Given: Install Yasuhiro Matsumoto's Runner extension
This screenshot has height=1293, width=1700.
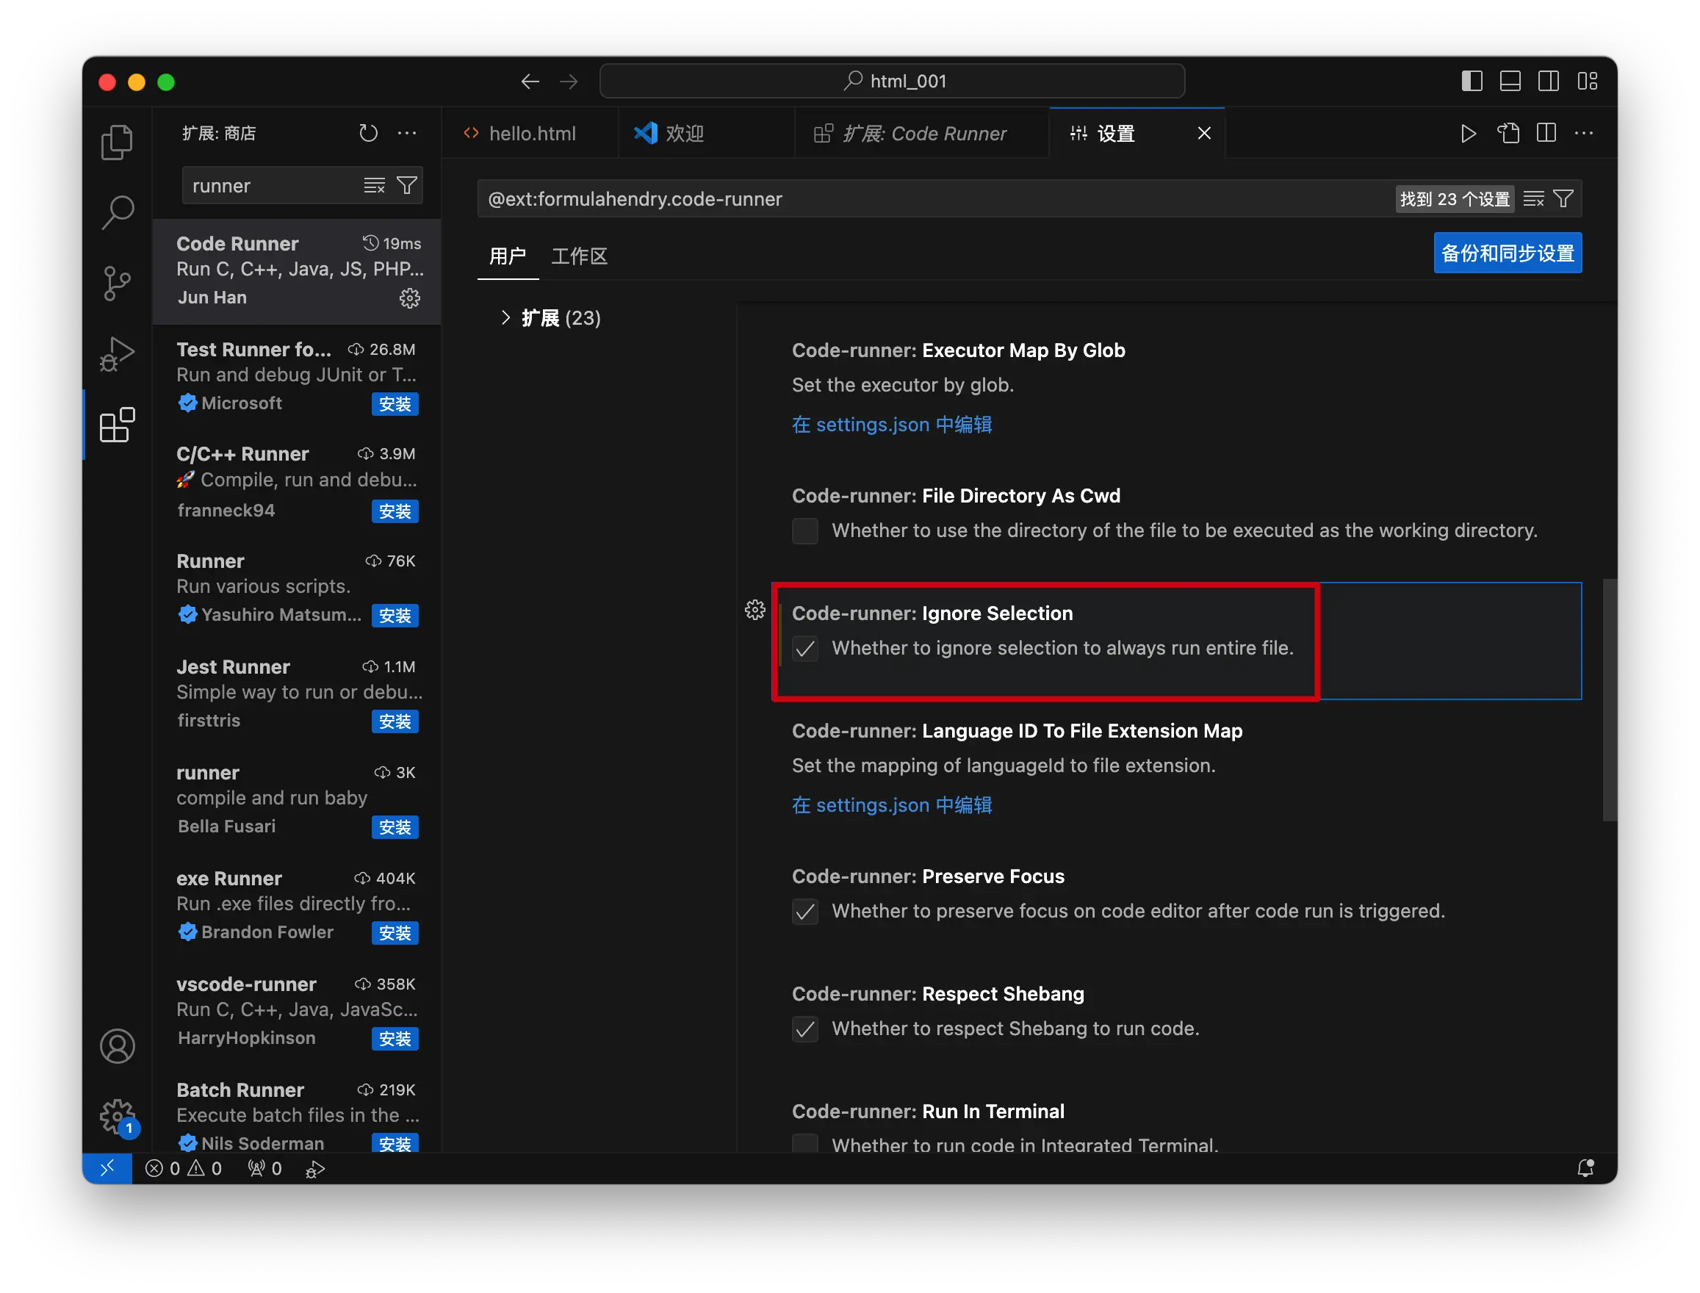Looking at the screenshot, I should 395,616.
